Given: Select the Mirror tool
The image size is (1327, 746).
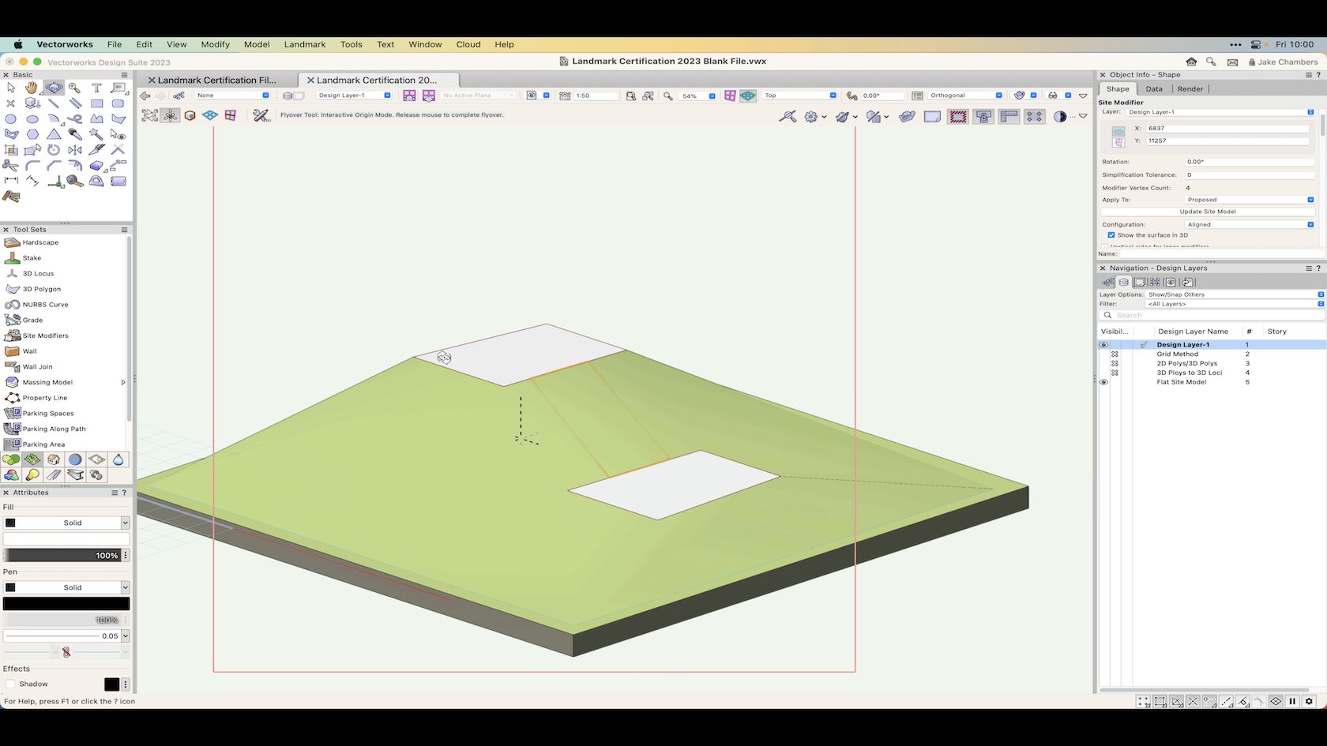Looking at the screenshot, I should click(75, 149).
